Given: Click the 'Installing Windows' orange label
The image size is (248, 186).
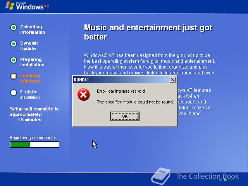Looking at the screenshot, I should click(x=30, y=78).
